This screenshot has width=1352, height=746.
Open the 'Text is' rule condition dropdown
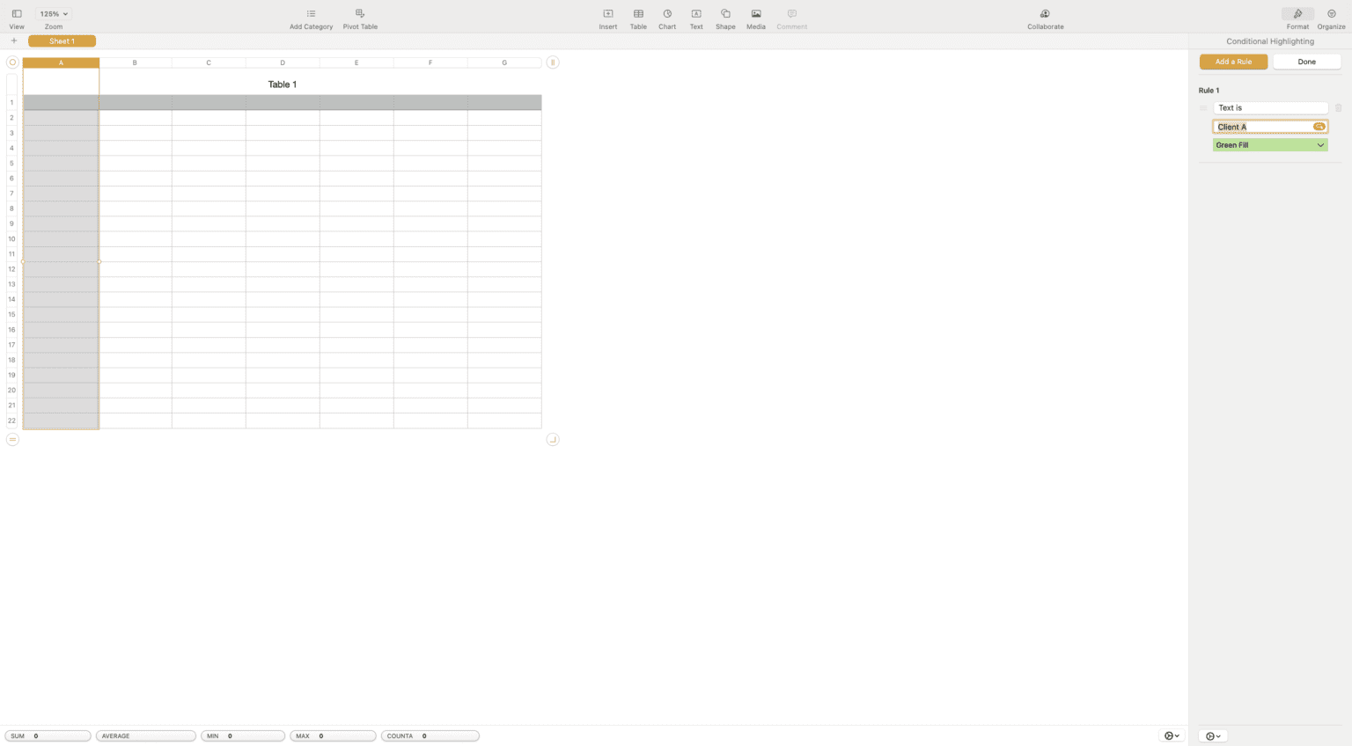(1269, 108)
